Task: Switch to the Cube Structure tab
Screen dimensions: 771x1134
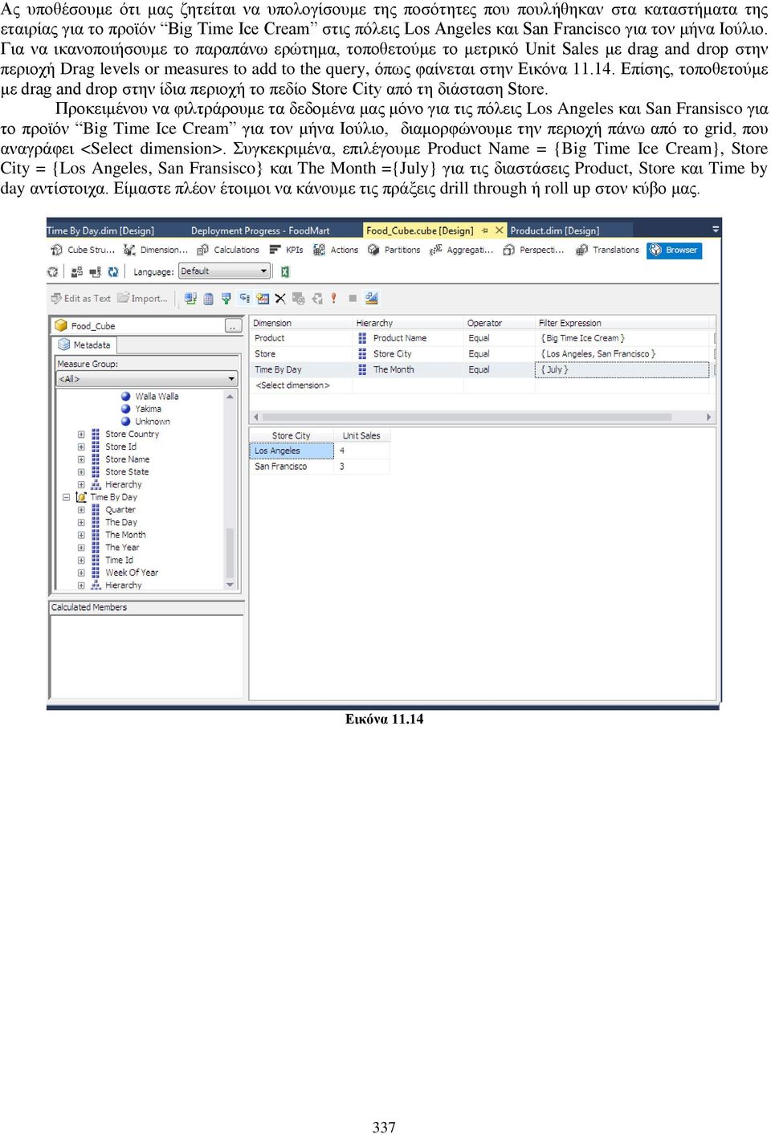Action: [84, 250]
